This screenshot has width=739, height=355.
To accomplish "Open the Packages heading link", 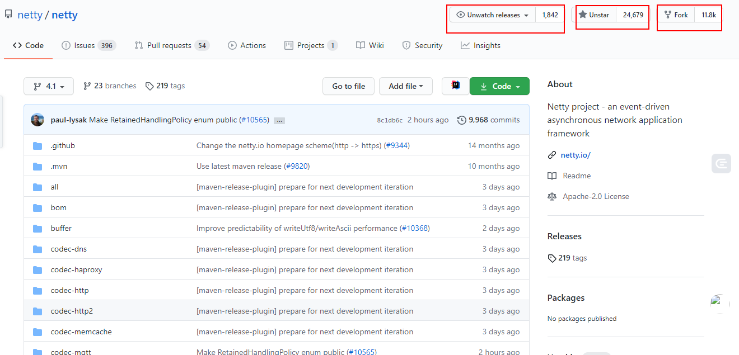I will pos(566,297).
